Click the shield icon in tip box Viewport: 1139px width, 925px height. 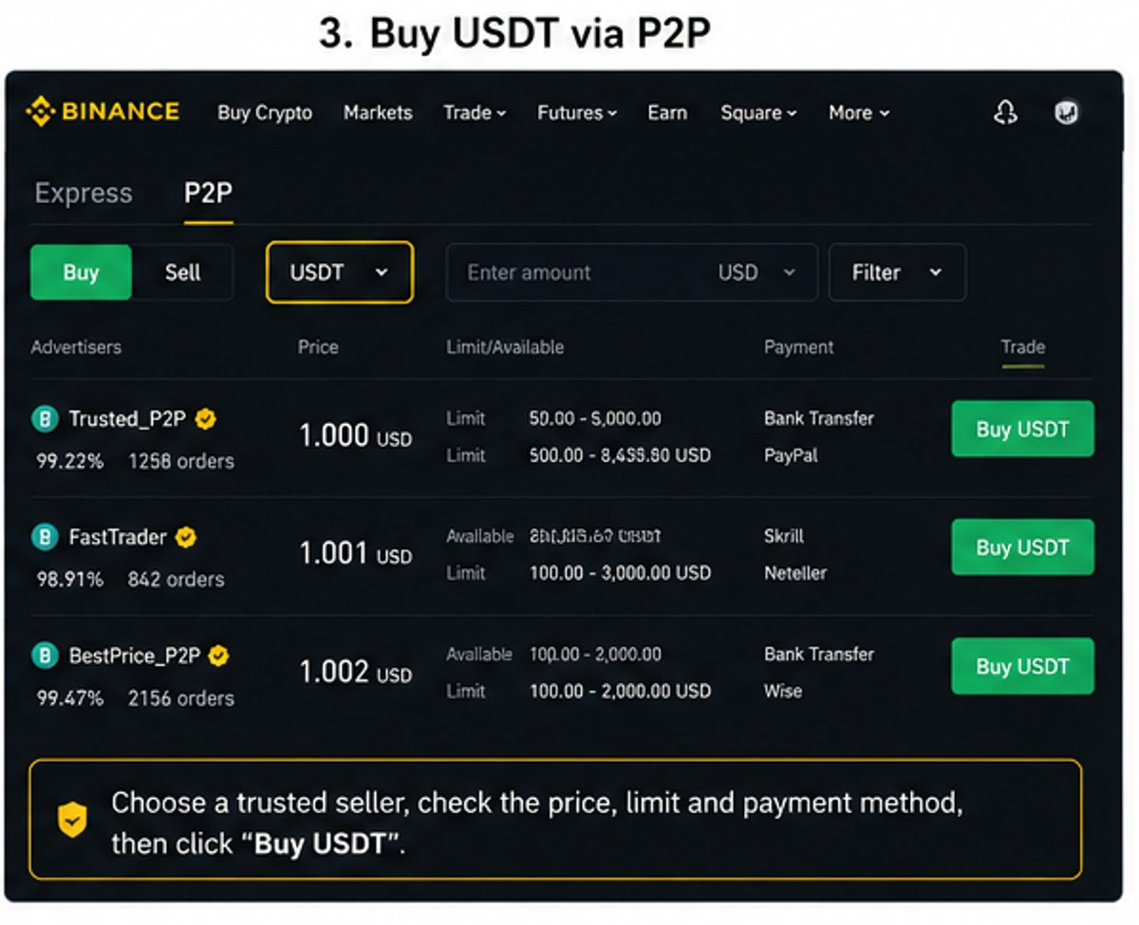(x=72, y=820)
